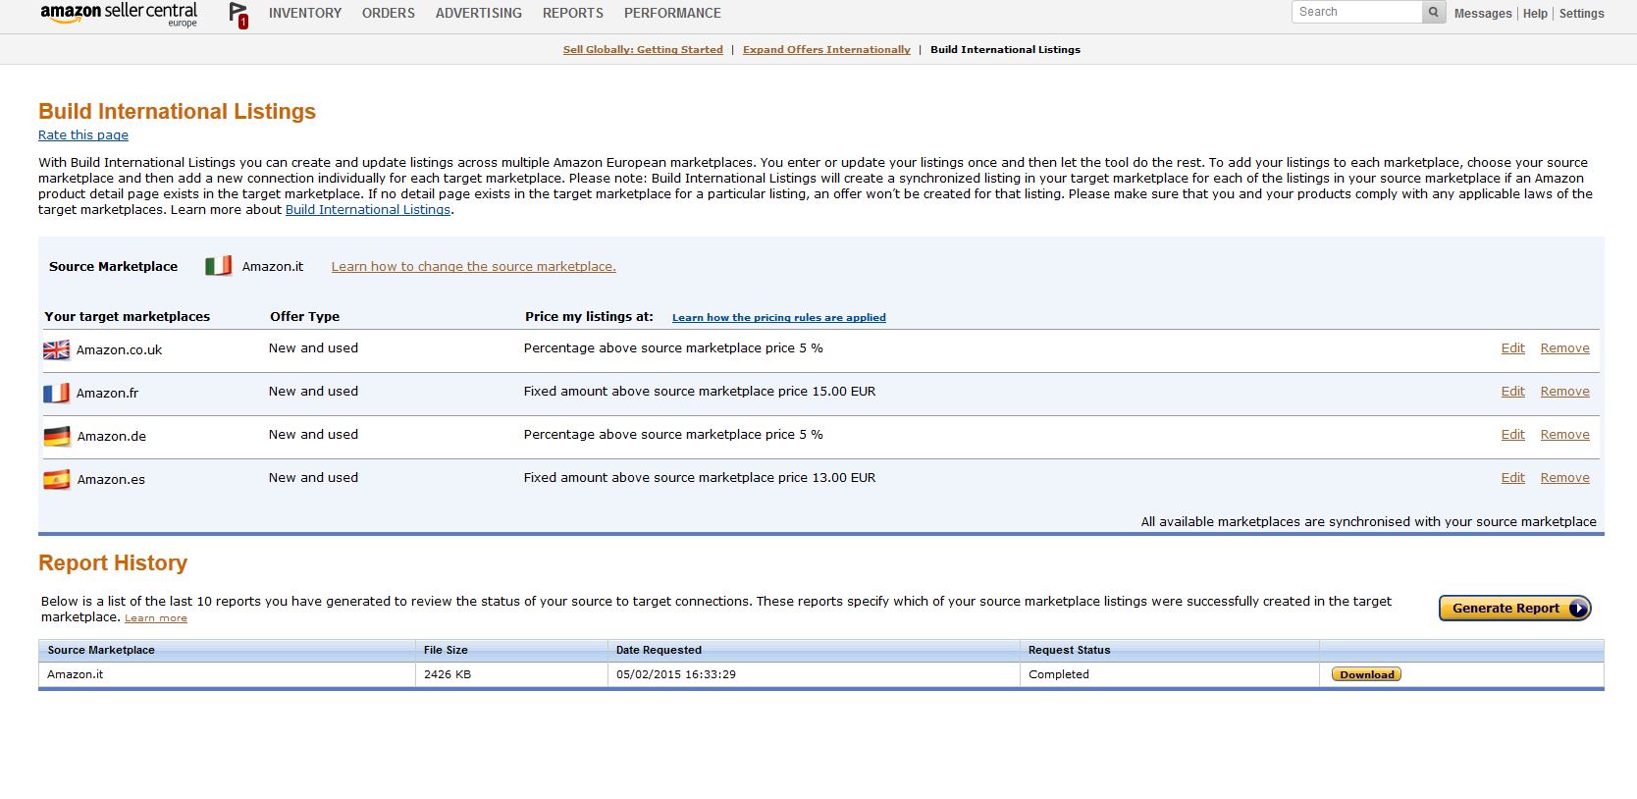Select Amazon.co.uk marketplace name
The width and height of the screenshot is (1637, 799).
point(120,350)
